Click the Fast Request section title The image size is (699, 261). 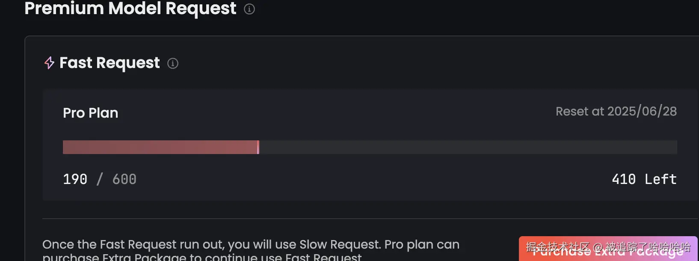(x=110, y=63)
